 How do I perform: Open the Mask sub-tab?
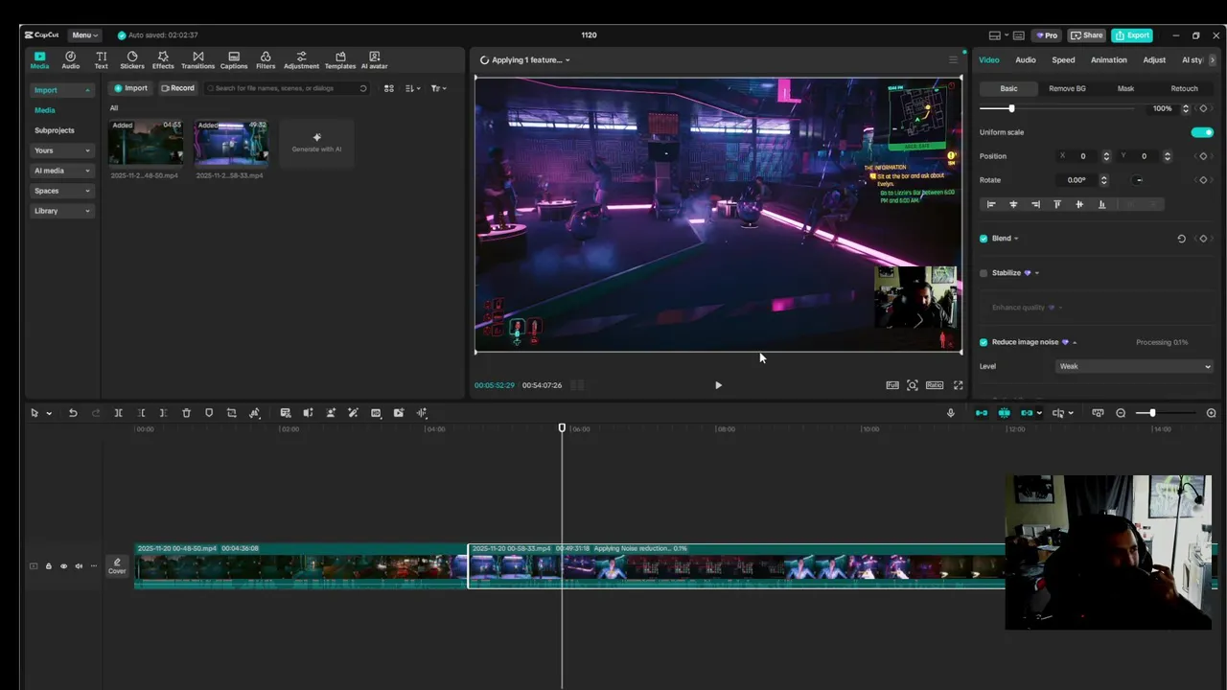tap(1125, 88)
